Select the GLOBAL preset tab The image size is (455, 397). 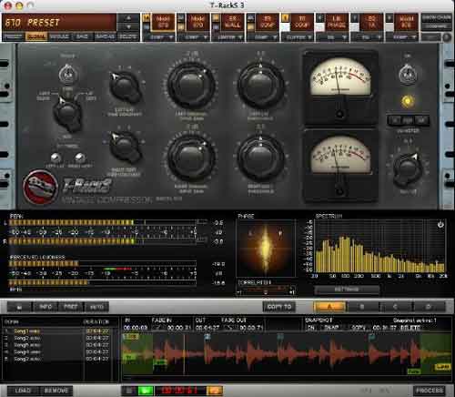[x=36, y=36]
